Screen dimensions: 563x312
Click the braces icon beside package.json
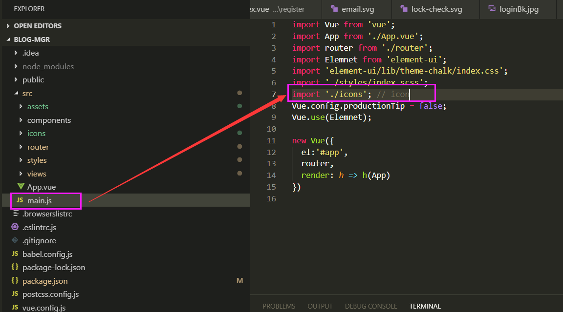pyautogui.click(x=15, y=280)
